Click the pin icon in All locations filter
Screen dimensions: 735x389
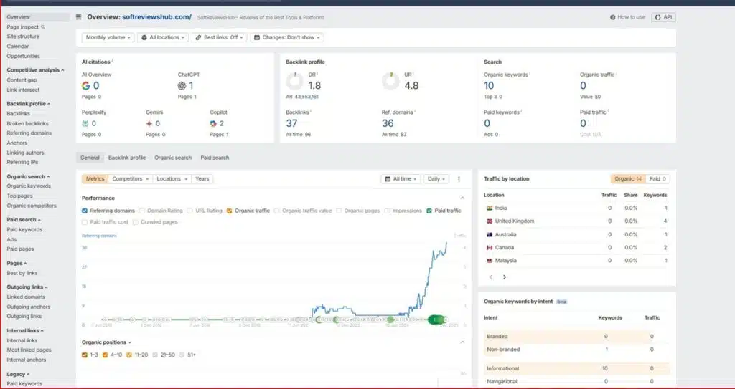(x=144, y=37)
